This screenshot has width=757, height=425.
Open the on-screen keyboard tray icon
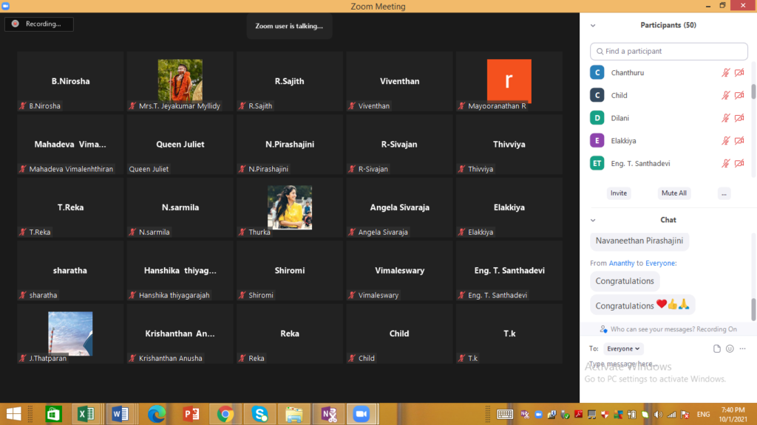pyautogui.click(x=504, y=414)
